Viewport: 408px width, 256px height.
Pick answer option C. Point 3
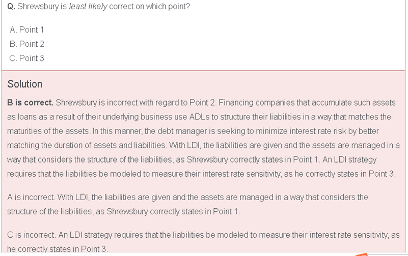pos(27,58)
